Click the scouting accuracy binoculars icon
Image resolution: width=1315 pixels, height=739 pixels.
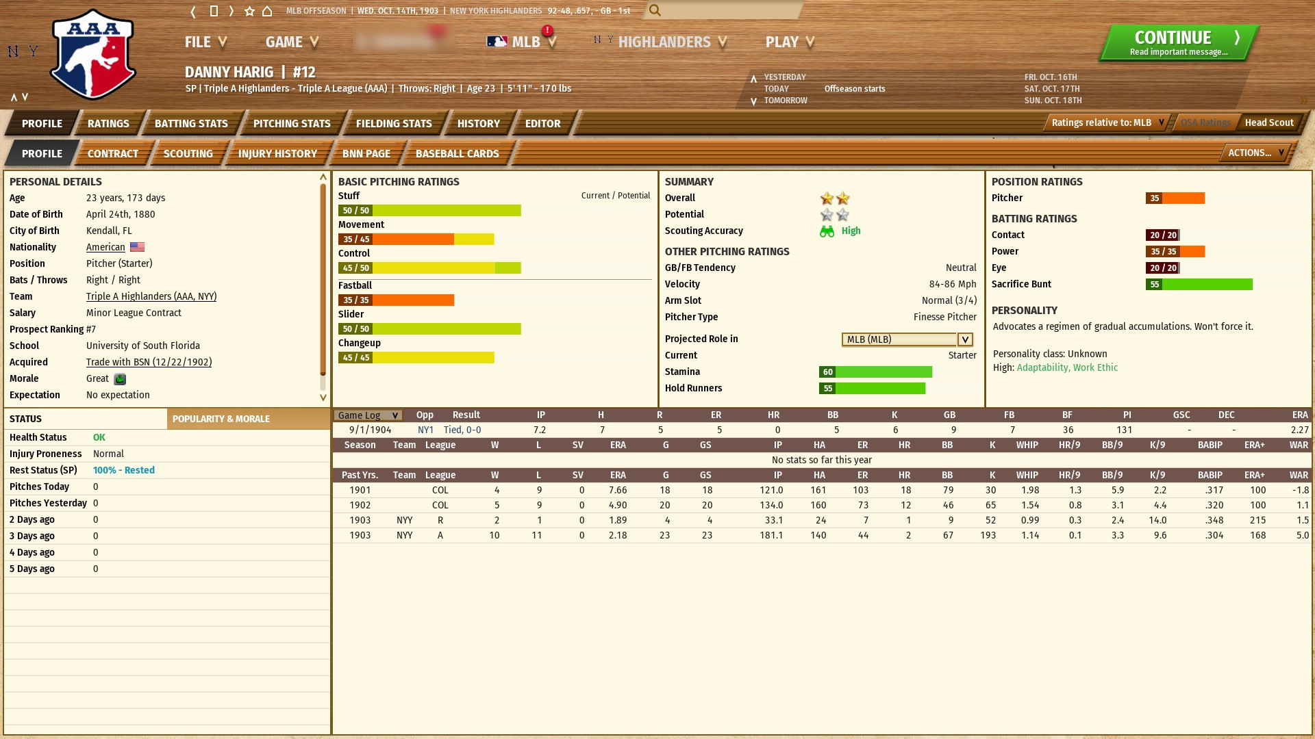tap(827, 231)
